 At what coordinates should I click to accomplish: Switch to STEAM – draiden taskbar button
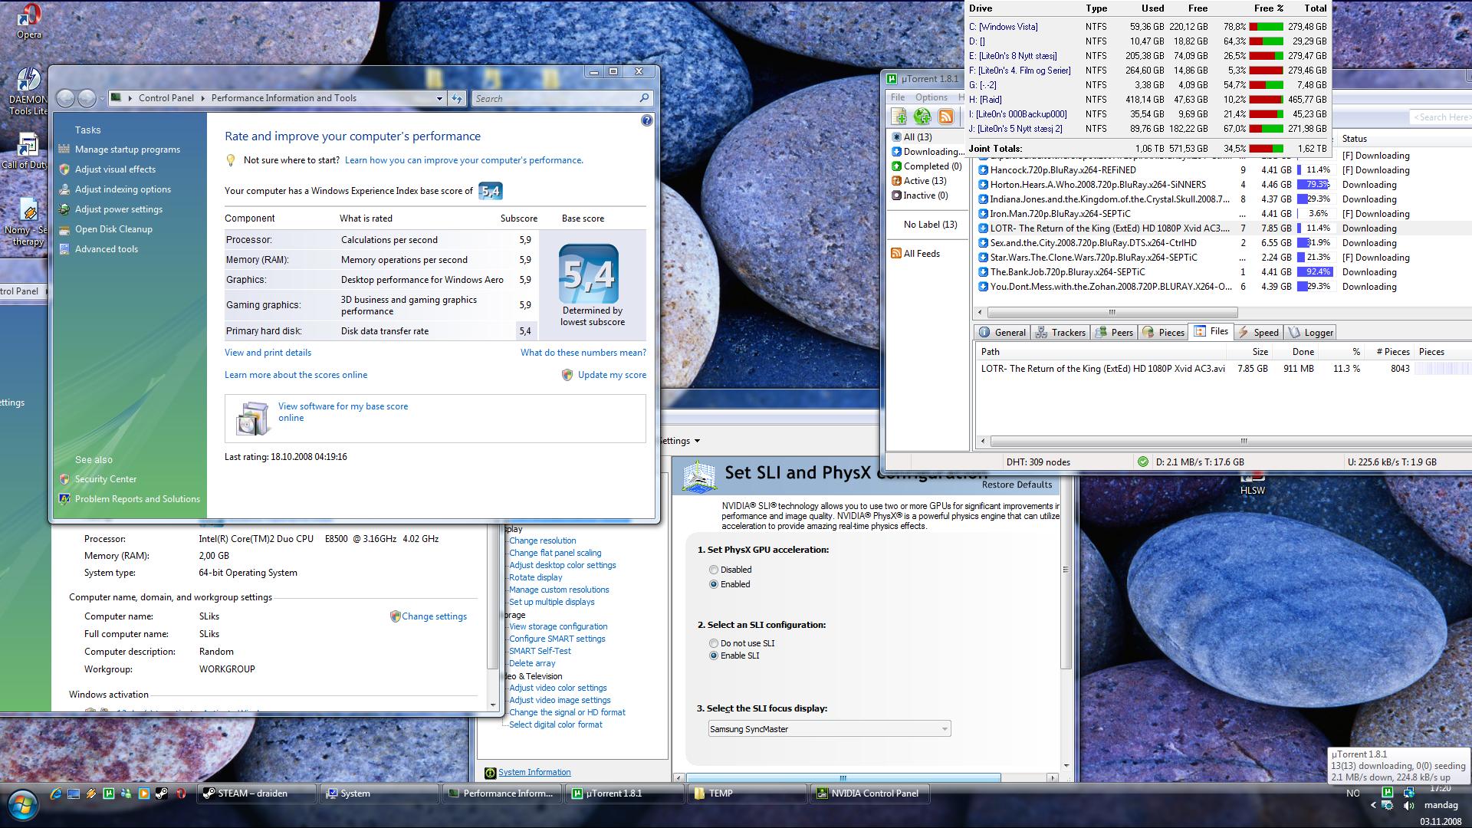(257, 793)
